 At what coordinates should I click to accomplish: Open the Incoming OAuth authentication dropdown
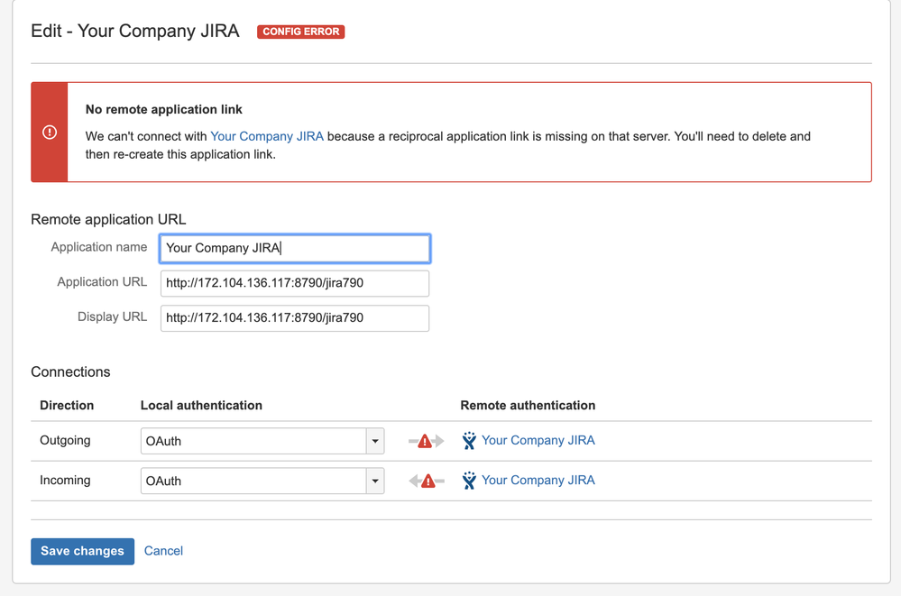262,481
